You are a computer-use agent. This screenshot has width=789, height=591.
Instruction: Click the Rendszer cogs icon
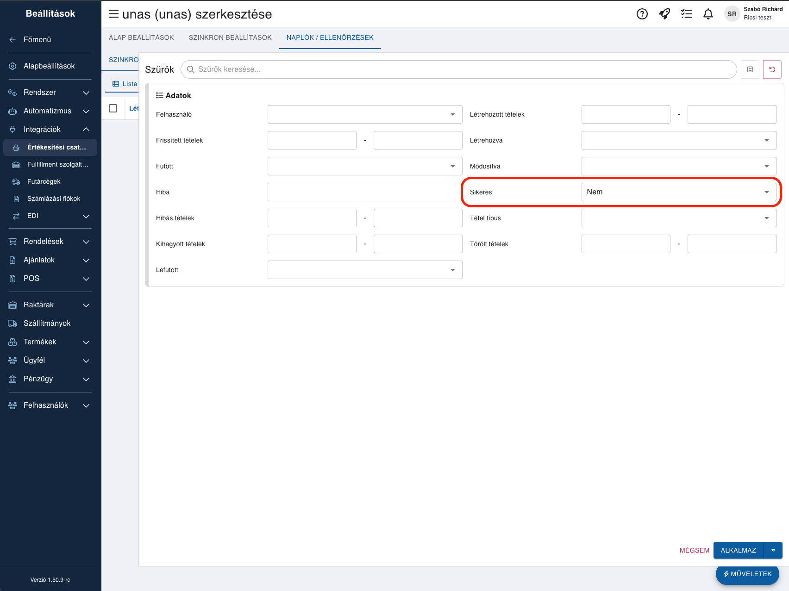(13, 93)
